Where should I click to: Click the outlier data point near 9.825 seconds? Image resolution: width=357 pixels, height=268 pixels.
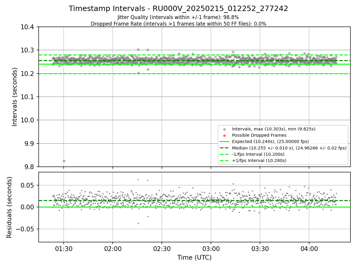click(x=64, y=161)
